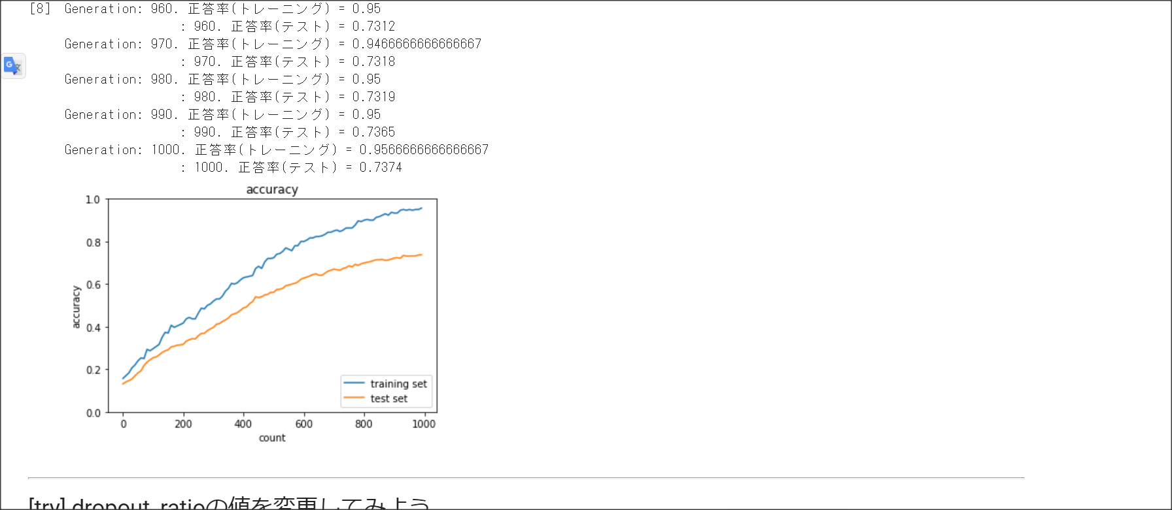Select the cell execution count [8]
Screen dimensions: 1172x510
tap(40, 8)
